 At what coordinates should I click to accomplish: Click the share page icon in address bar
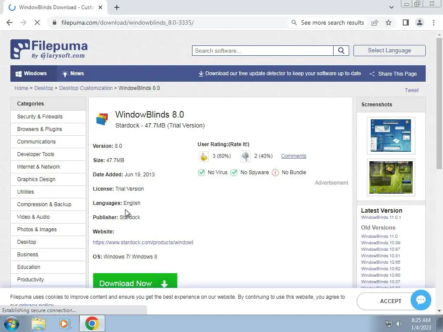[x=375, y=22]
